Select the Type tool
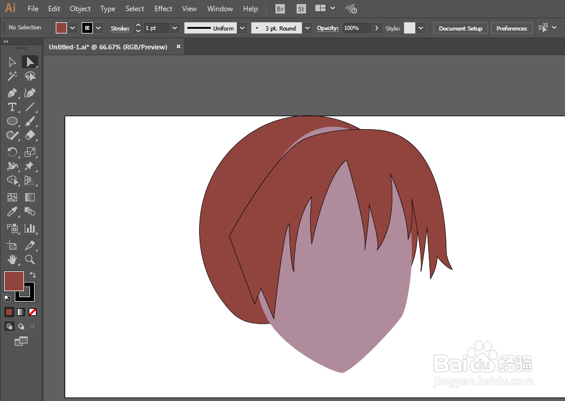Image resolution: width=565 pixels, height=401 pixels. 12,107
